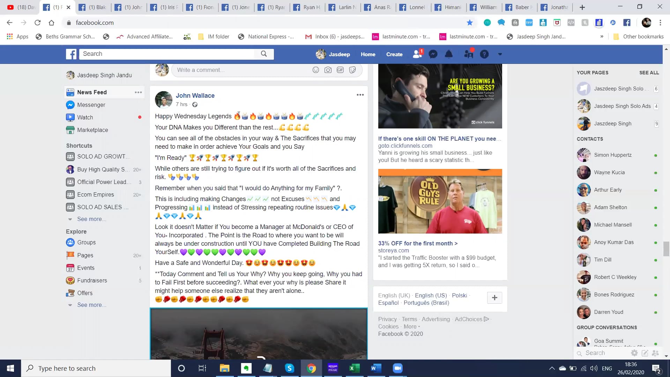Open Quick Help question mark icon
The height and width of the screenshot is (377, 670).
(x=484, y=54)
